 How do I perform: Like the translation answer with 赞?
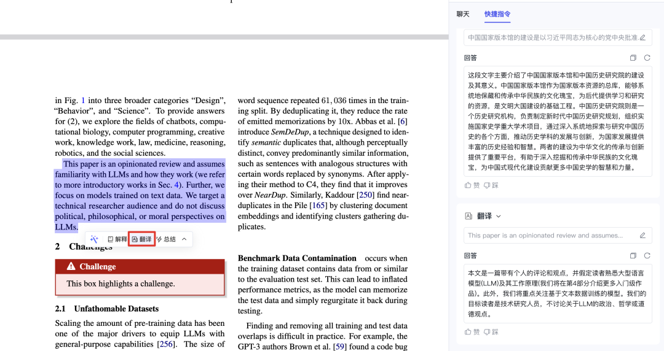pyautogui.click(x=472, y=332)
